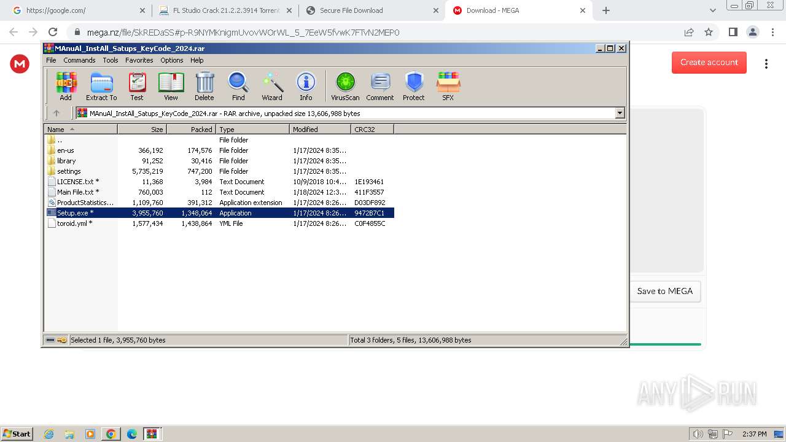
Task: Sort by the Size column header
Action: coord(142,129)
